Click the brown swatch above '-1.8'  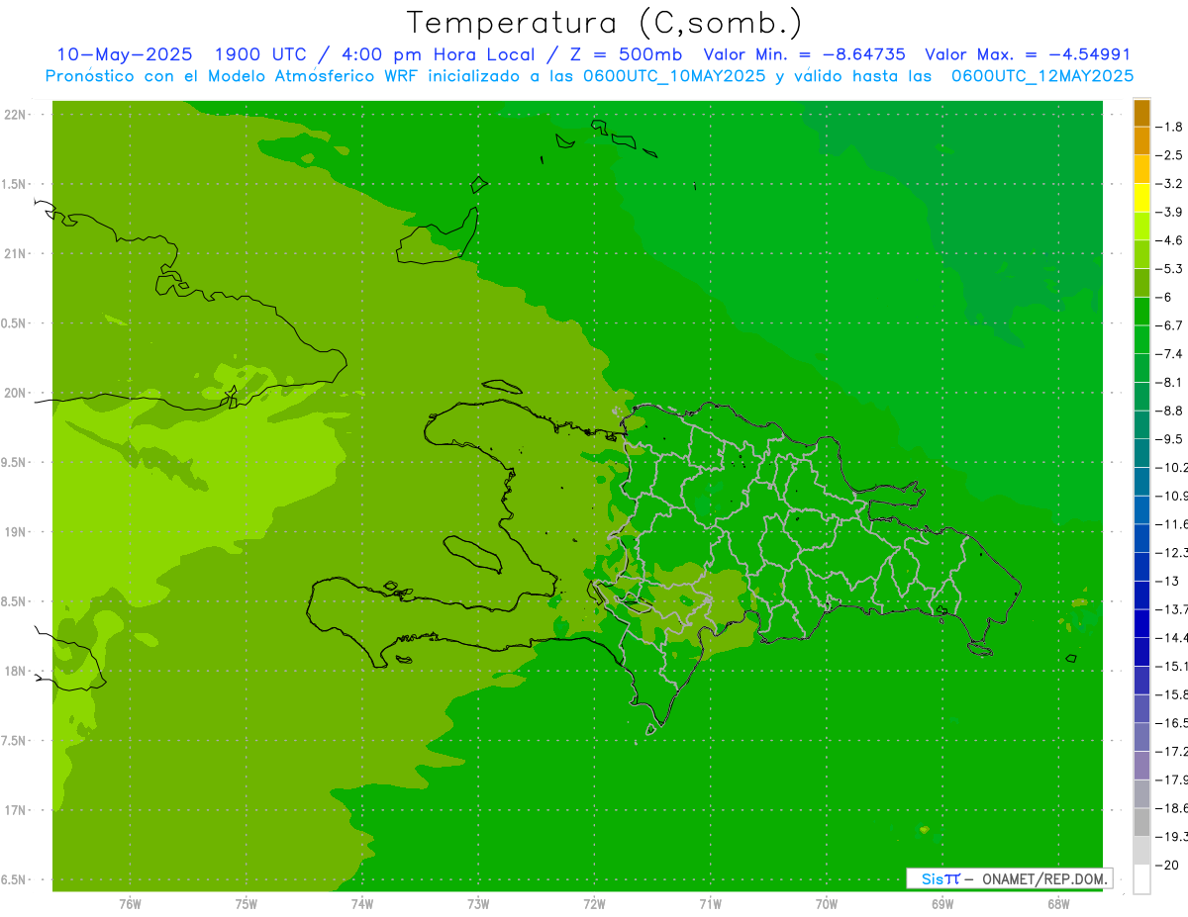click(x=1141, y=113)
